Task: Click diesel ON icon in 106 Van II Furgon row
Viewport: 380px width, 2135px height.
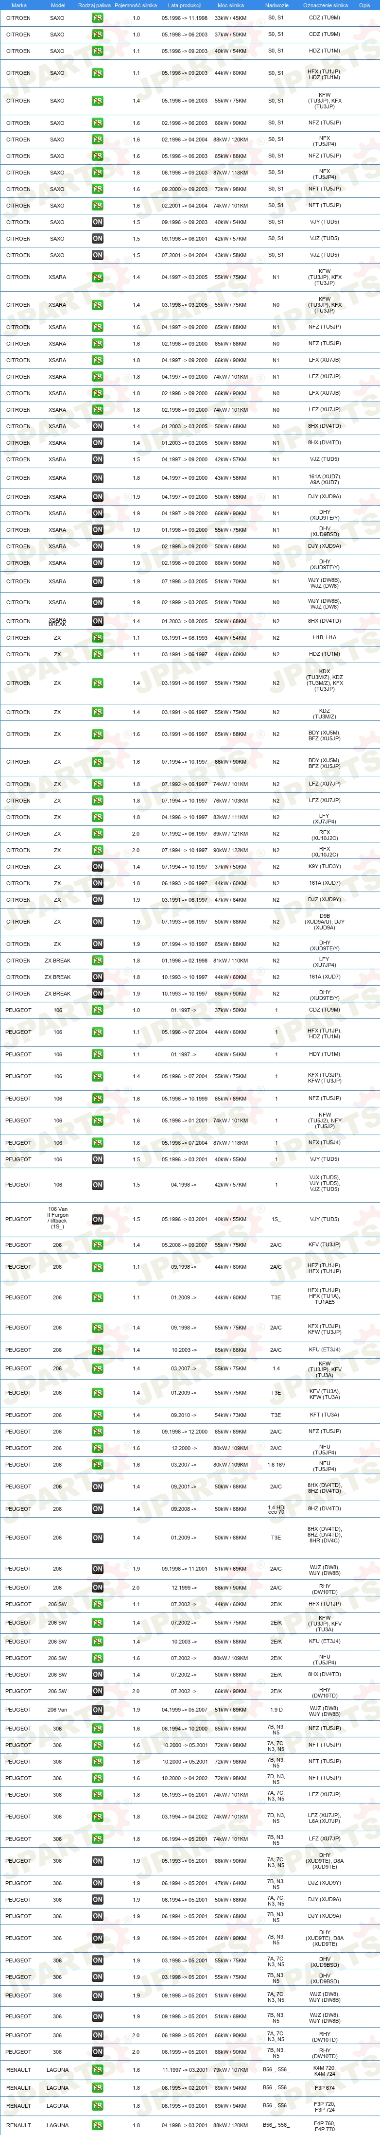Action: click(98, 1219)
